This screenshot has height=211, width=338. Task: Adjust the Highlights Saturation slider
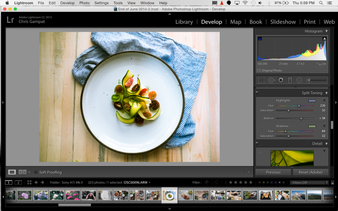tap(288, 110)
